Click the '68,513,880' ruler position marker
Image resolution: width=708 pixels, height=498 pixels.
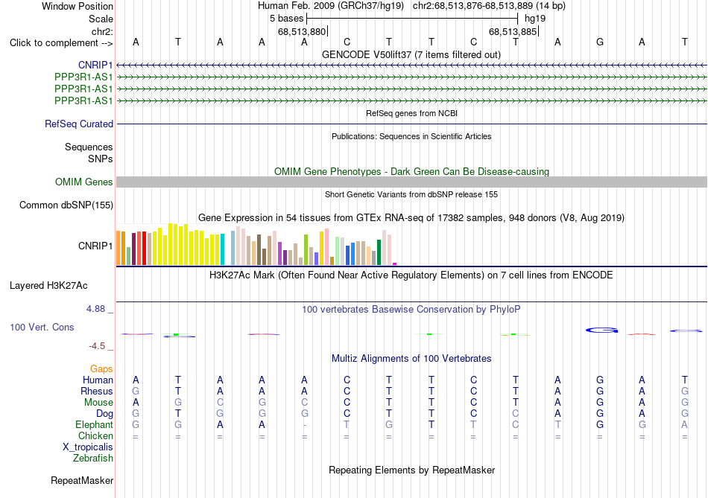(302, 31)
